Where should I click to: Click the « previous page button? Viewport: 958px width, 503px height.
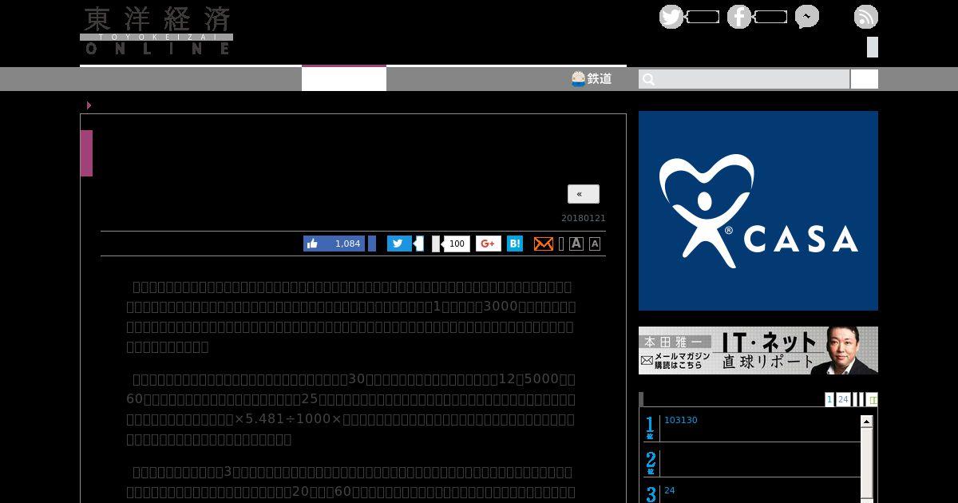pos(584,194)
